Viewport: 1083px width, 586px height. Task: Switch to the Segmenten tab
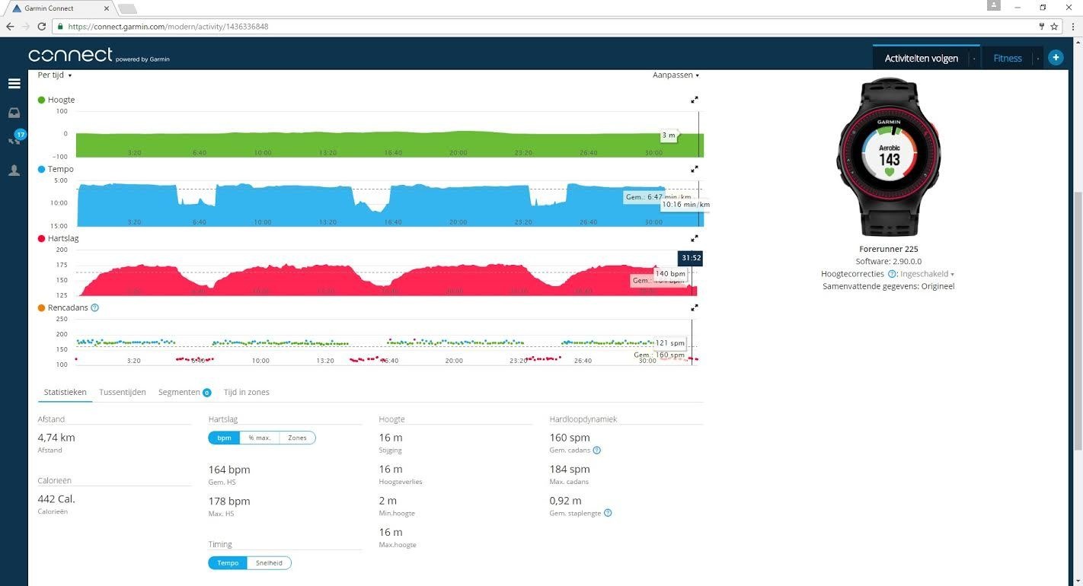(x=184, y=392)
